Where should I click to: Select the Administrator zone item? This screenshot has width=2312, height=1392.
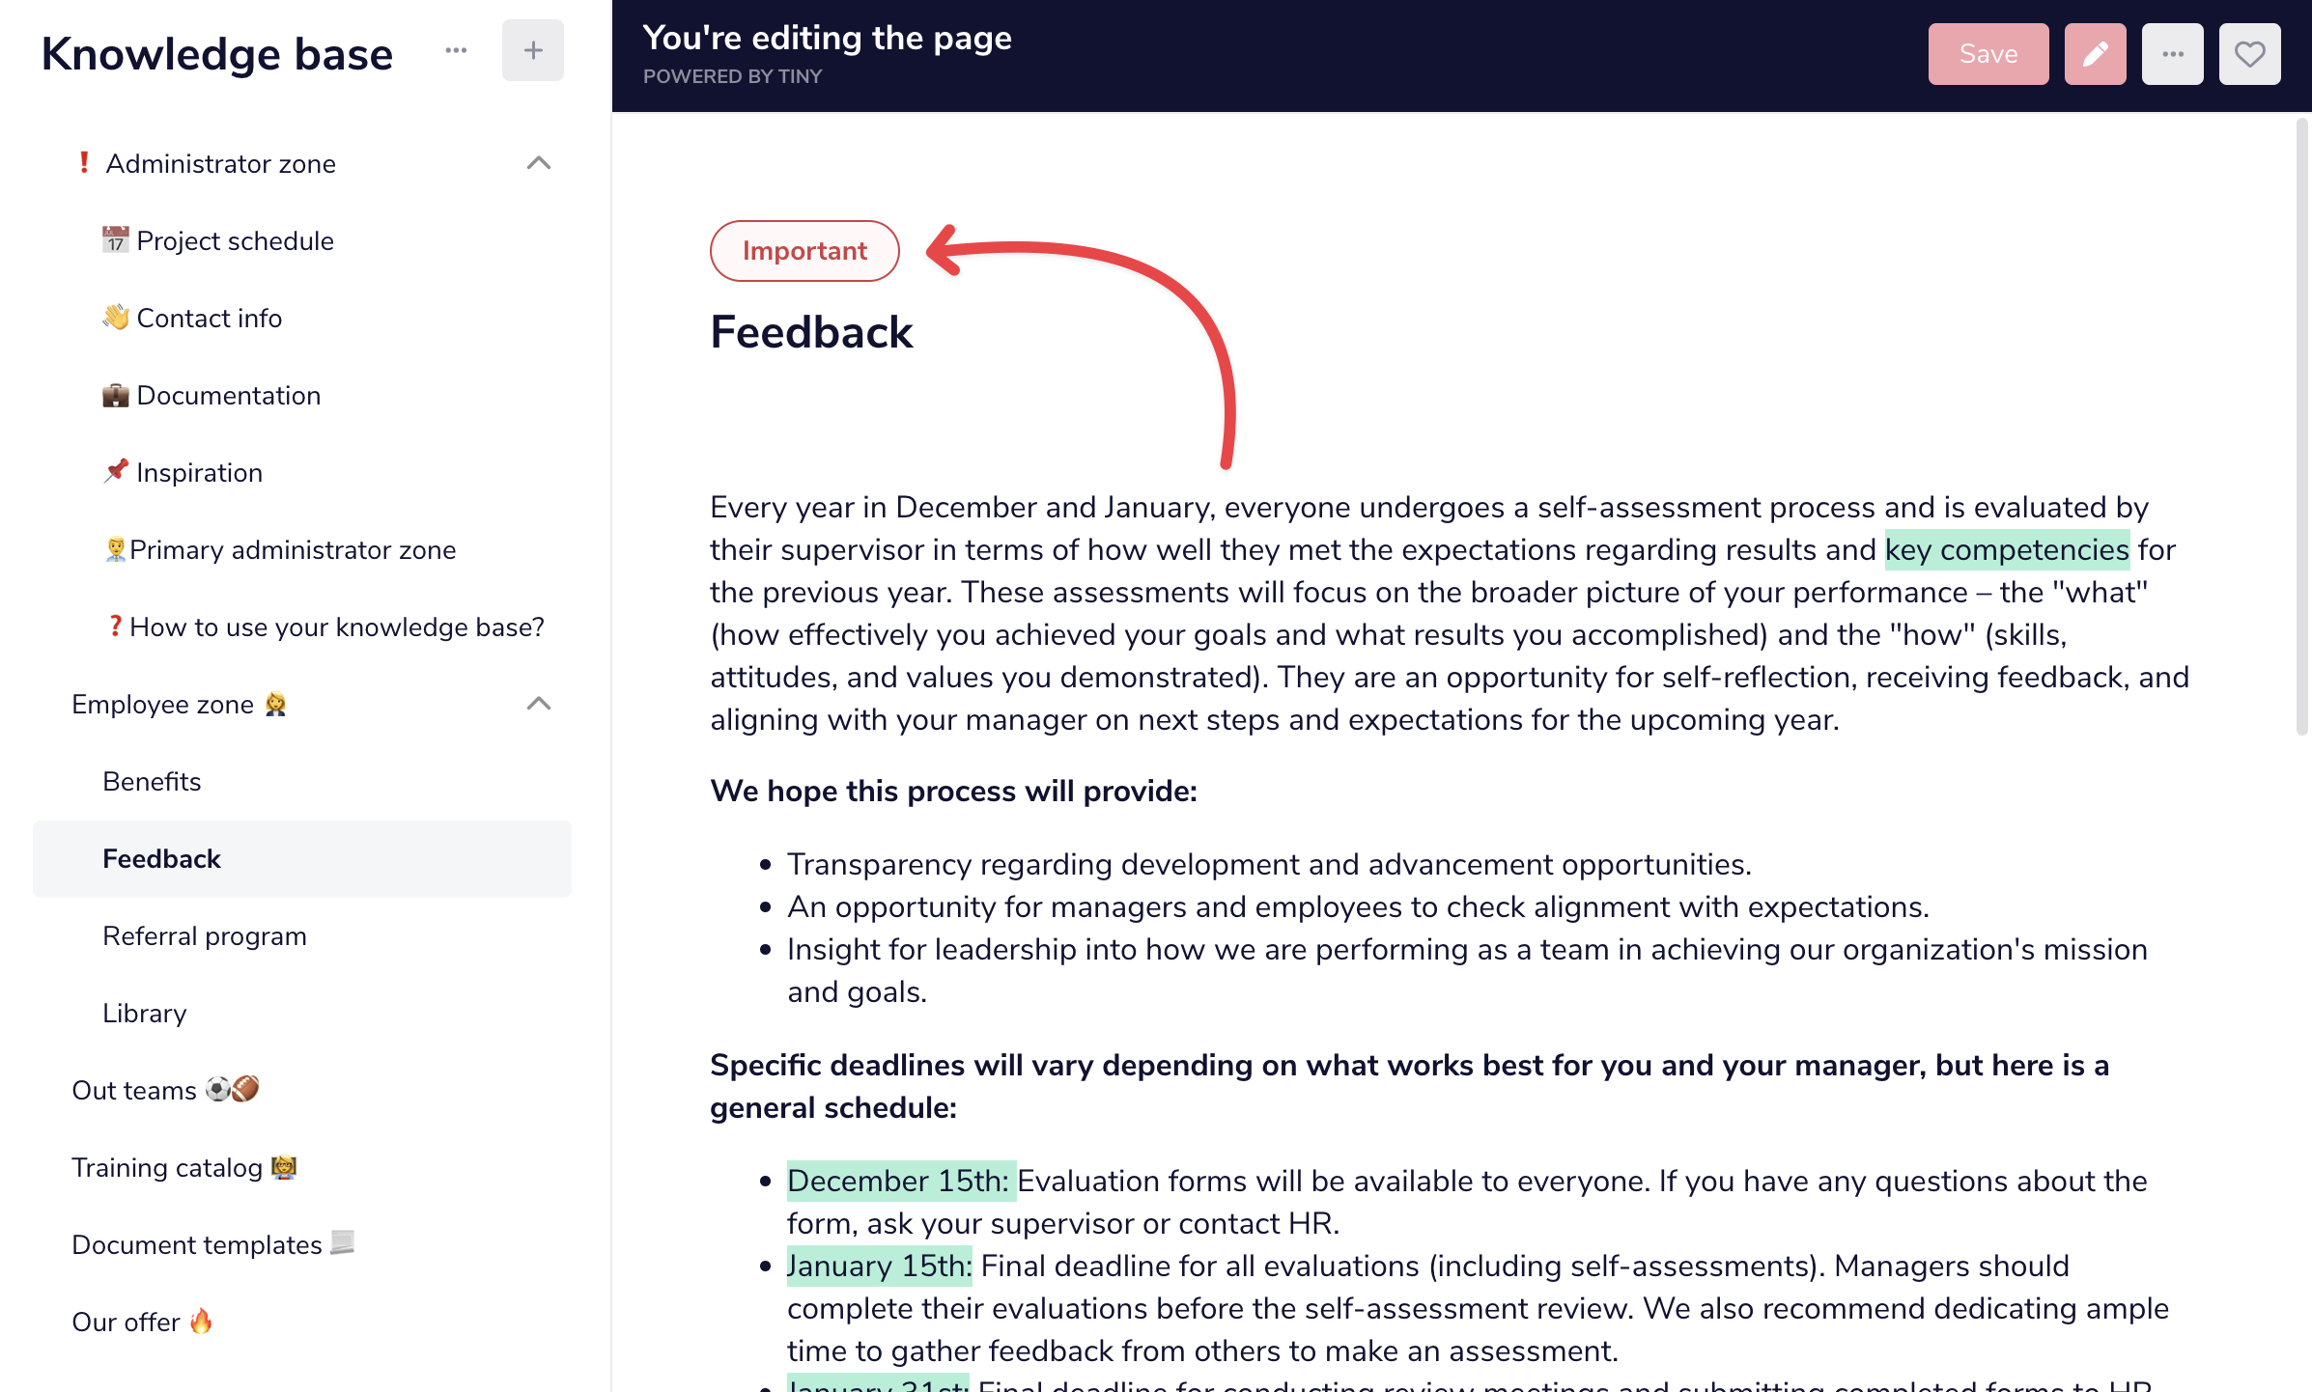[x=221, y=163]
